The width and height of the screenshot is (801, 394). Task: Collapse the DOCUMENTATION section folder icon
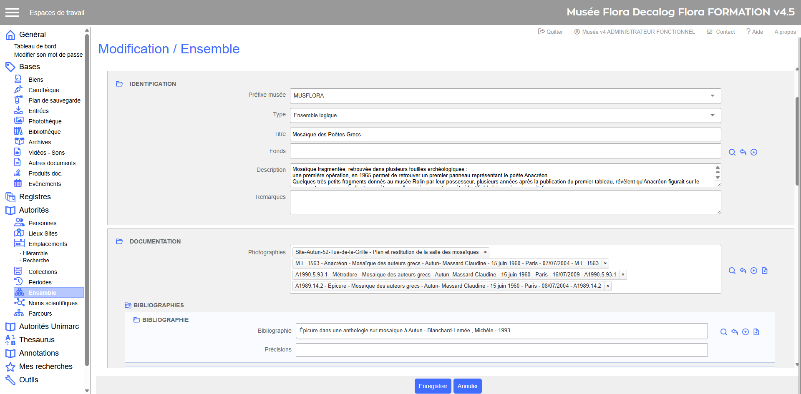[x=119, y=241]
